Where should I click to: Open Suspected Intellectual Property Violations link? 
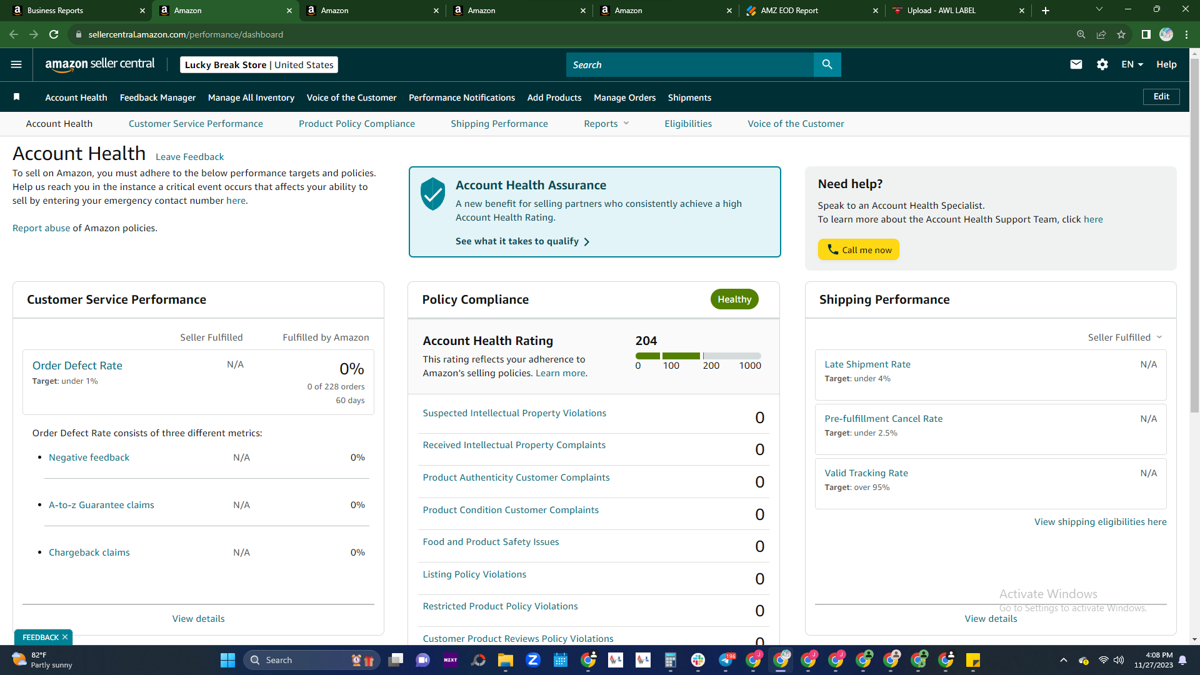coord(514,413)
